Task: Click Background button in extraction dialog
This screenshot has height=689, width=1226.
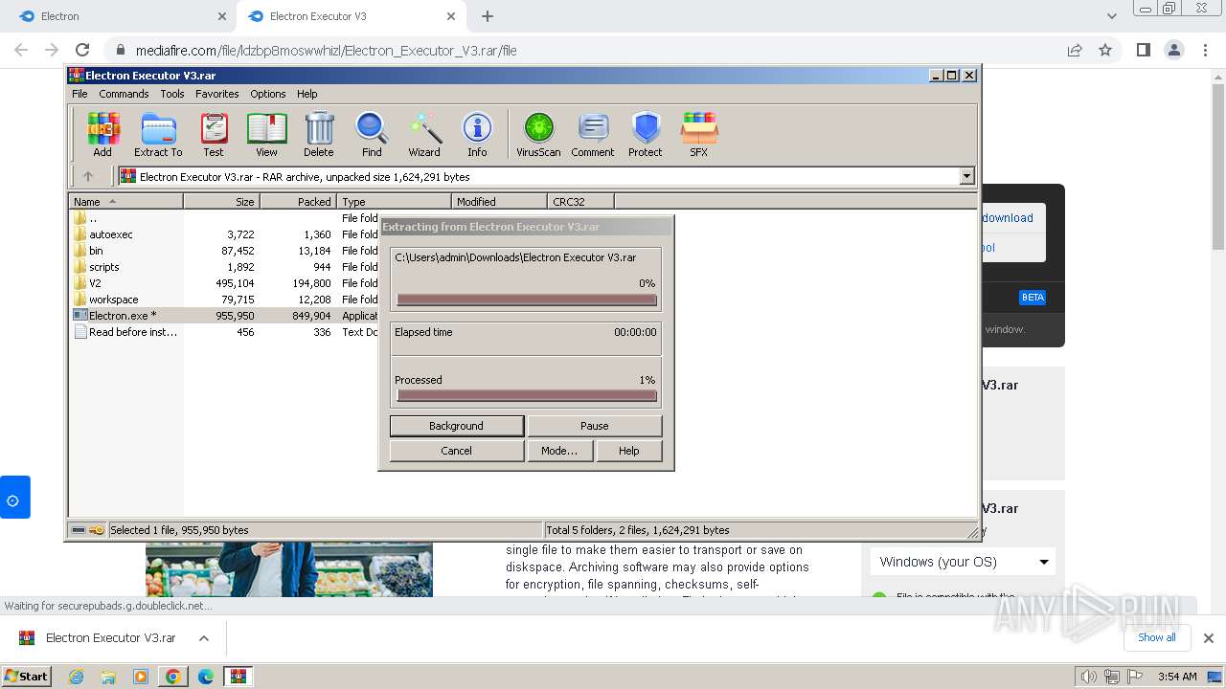Action: (457, 426)
